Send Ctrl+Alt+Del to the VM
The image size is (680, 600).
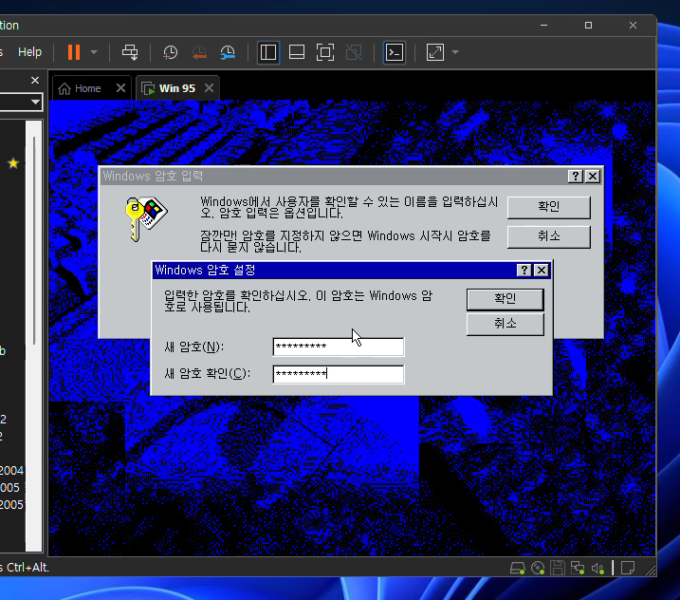[130, 52]
